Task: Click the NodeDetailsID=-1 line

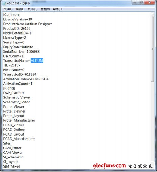Action: (x=17, y=33)
